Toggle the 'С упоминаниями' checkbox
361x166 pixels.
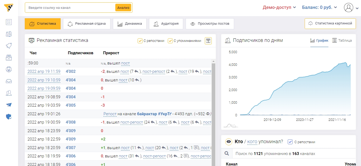tap(170, 41)
